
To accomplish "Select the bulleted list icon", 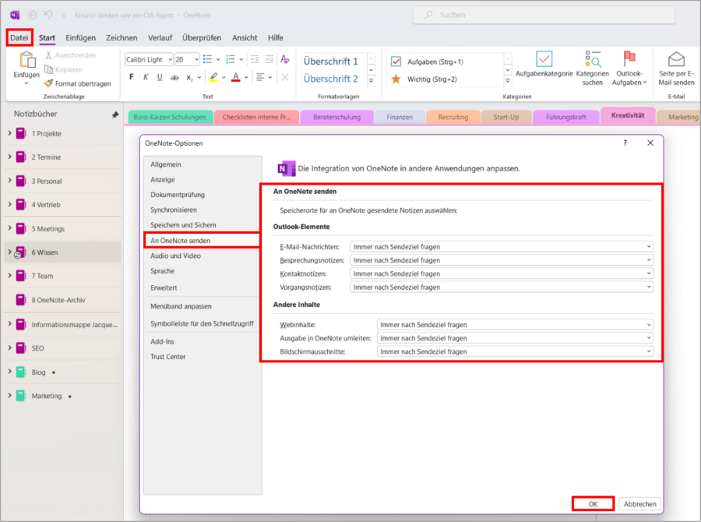I will [x=207, y=59].
